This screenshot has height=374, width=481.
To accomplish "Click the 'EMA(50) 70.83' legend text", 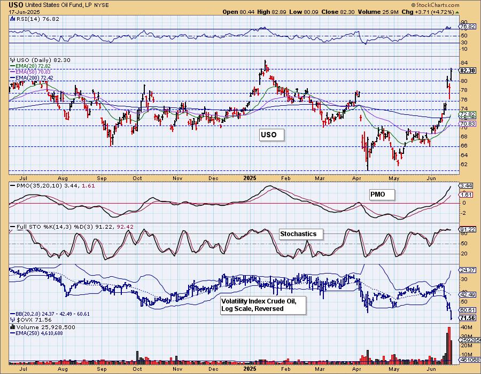I will (33, 72).
